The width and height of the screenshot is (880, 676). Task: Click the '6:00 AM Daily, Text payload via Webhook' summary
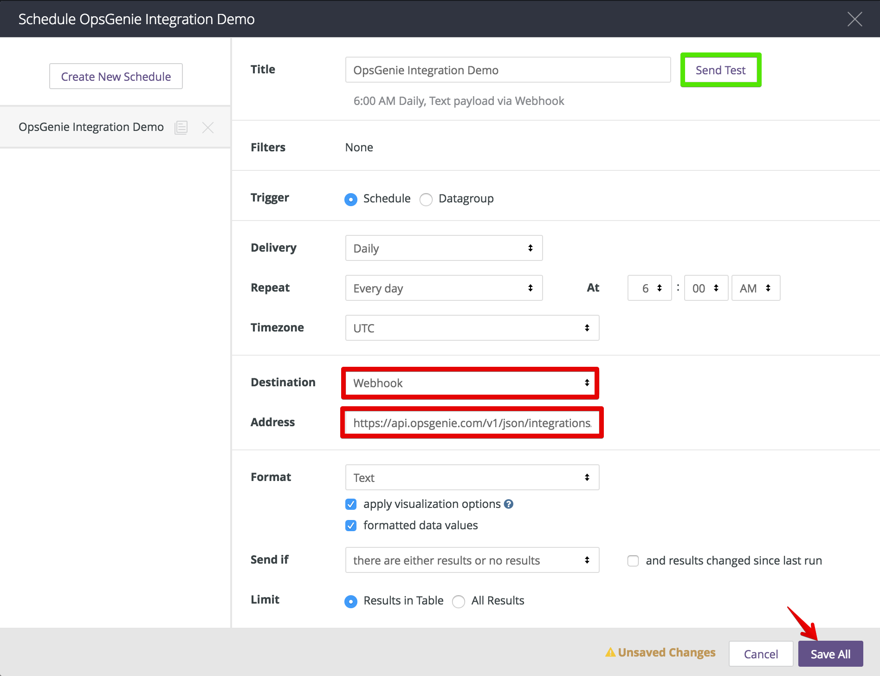pyautogui.click(x=459, y=101)
